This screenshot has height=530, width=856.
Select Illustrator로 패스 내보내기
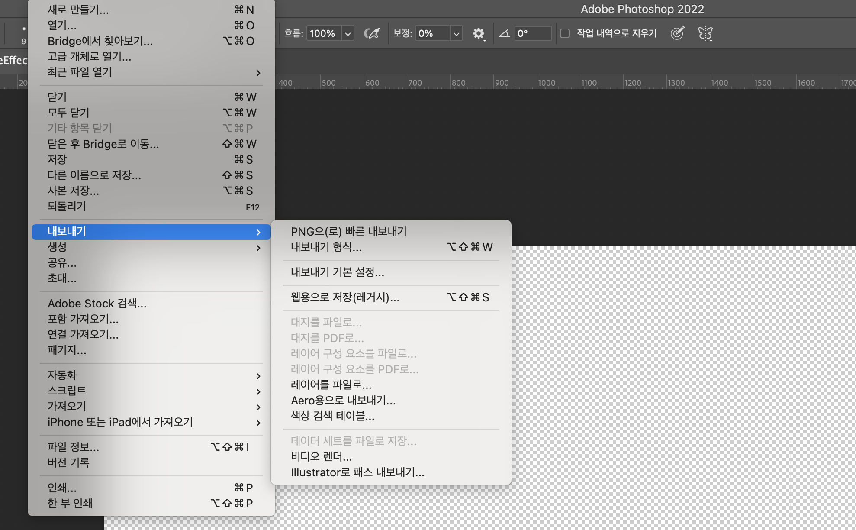357,472
